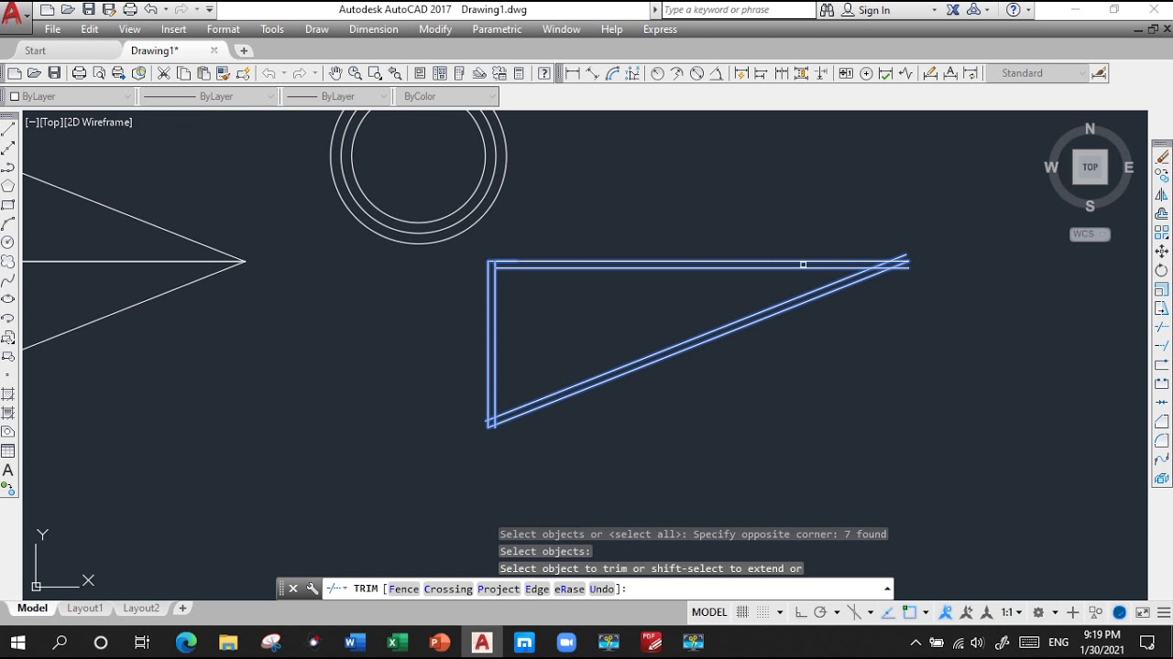
Task: Select the Diameter dimension tool
Action: [696, 73]
